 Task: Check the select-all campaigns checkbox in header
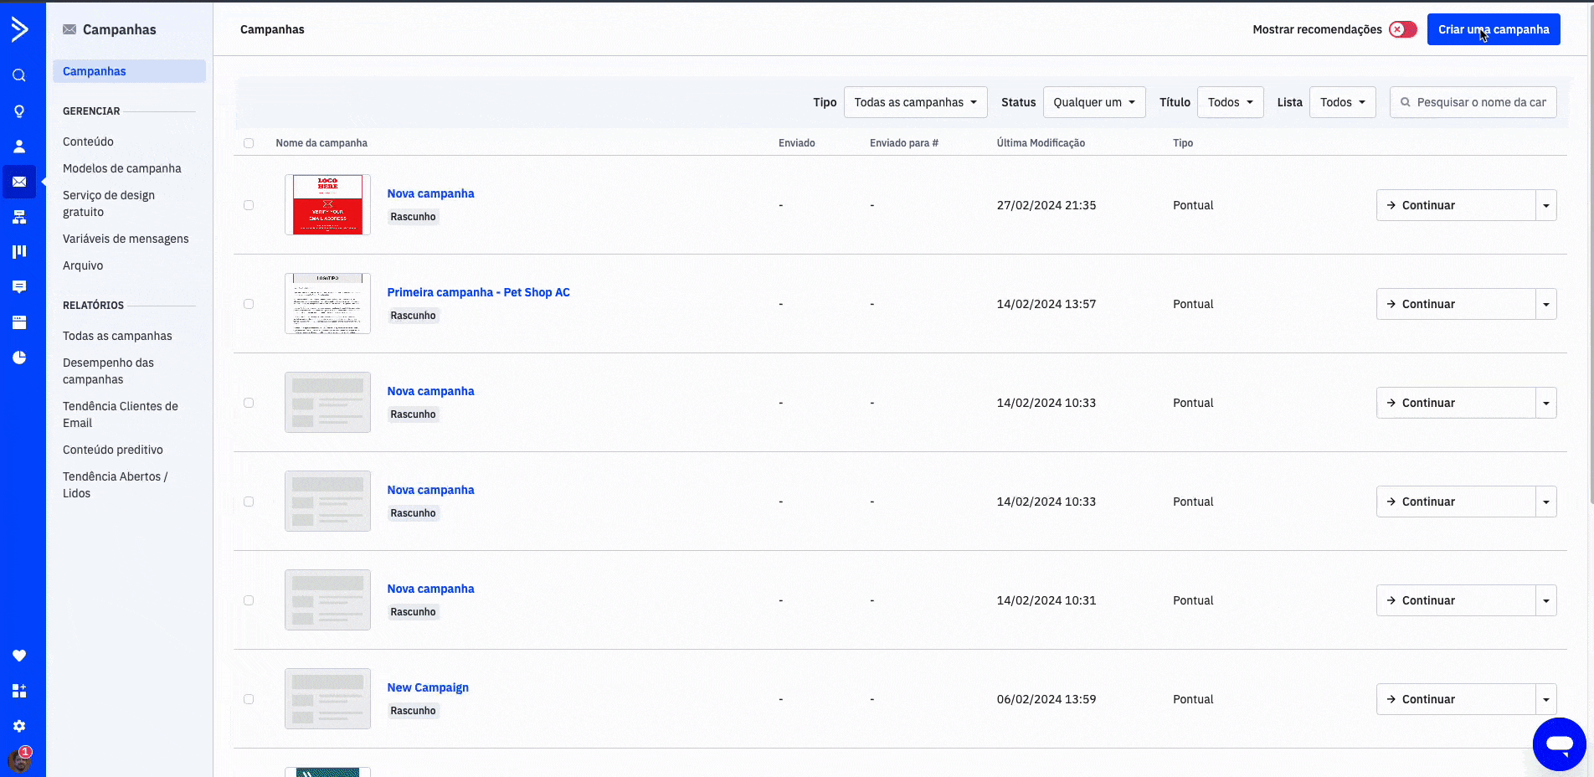coord(249,143)
